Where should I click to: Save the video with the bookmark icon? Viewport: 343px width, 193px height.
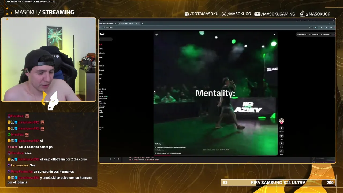[281, 143]
